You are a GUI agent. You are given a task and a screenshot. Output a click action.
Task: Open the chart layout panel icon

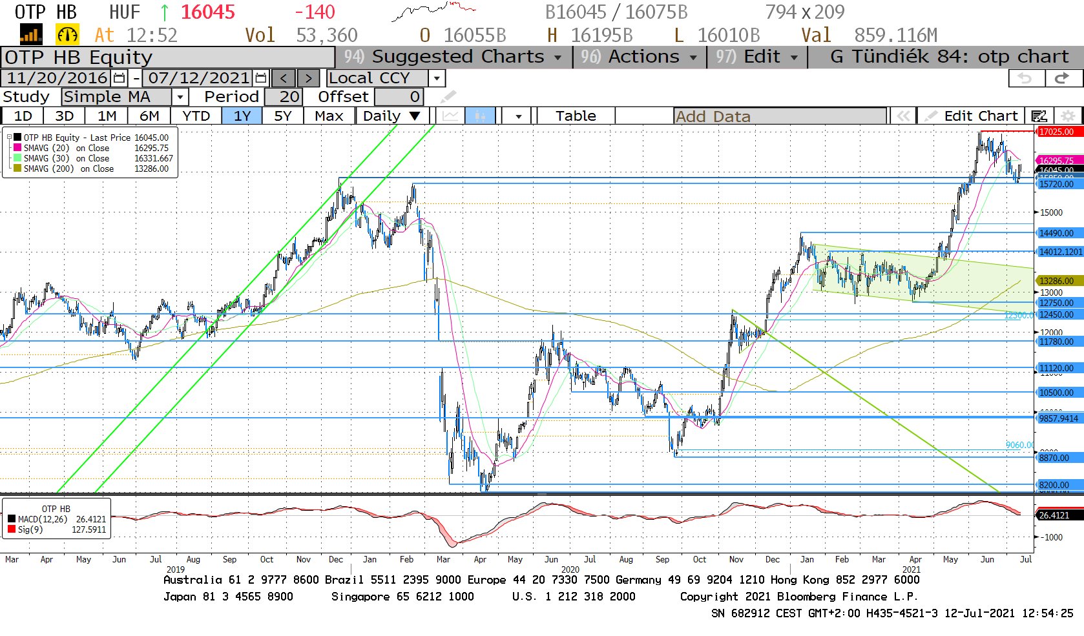[1039, 116]
